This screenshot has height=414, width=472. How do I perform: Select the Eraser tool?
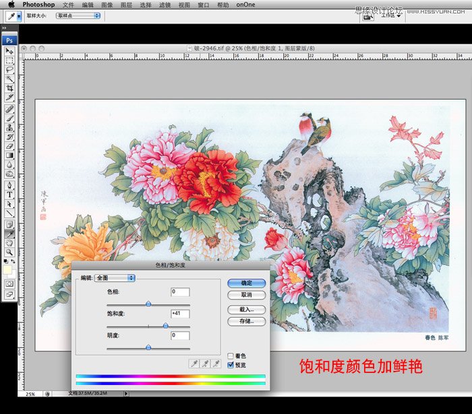pos(9,146)
